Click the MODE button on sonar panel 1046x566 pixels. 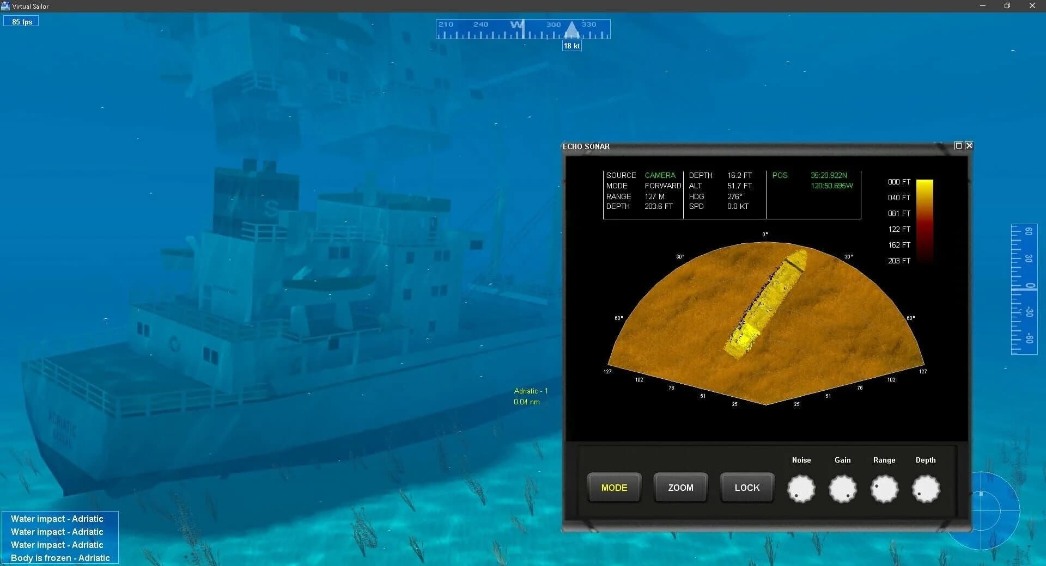(x=614, y=488)
